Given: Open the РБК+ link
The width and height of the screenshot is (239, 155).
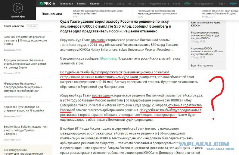Looking at the screenshot, I should [233, 3].
